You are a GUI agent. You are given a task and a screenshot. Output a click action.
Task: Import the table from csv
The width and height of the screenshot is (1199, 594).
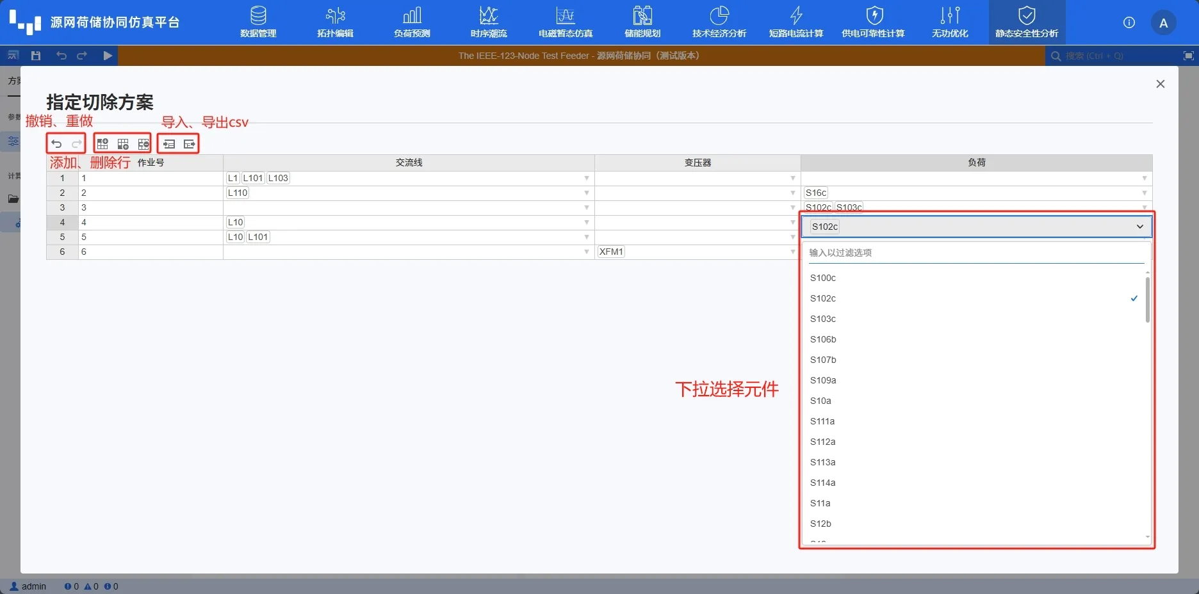[169, 144]
